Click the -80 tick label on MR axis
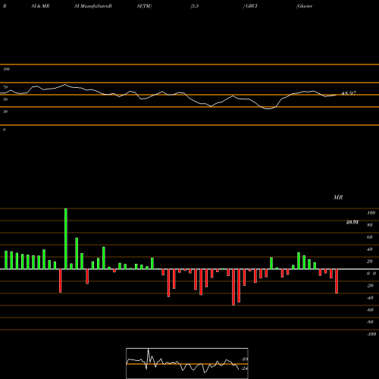The image size is (379, 379). (x=370, y=322)
